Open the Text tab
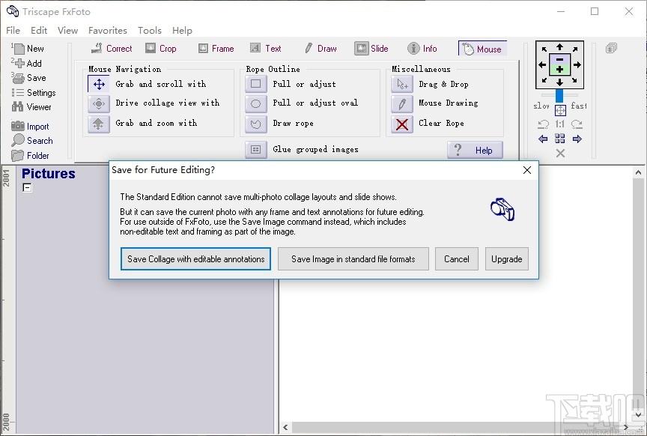The height and width of the screenshot is (436, 647). point(266,48)
